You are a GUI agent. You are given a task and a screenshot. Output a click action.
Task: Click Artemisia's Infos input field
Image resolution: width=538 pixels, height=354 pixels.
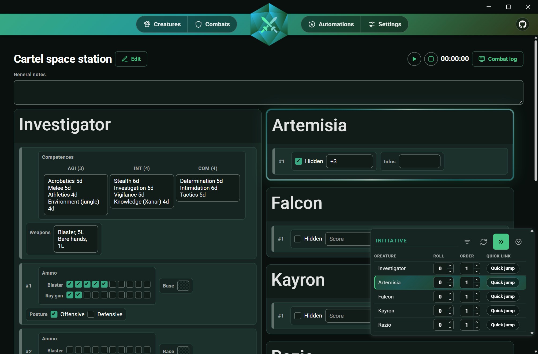click(419, 161)
